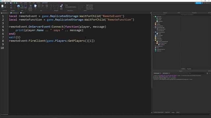Select LocalScript under StarterPlayerScripts

point(162,45)
